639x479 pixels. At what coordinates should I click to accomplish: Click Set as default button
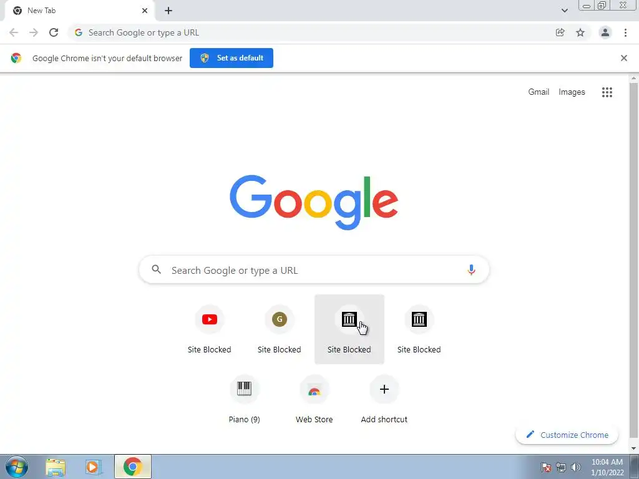(232, 58)
